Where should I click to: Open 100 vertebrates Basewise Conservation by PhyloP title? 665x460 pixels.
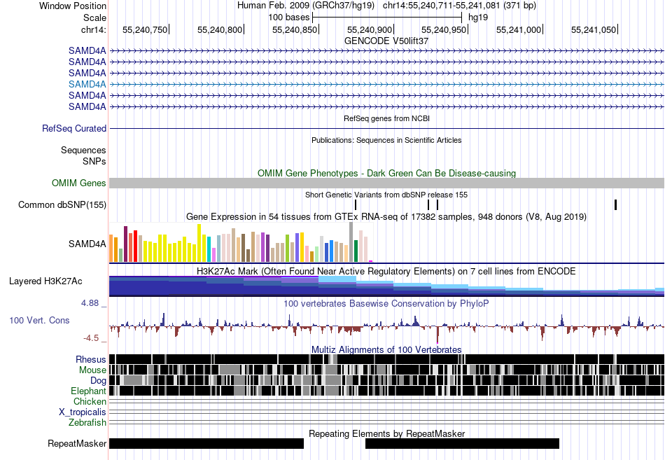click(x=386, y=303)
